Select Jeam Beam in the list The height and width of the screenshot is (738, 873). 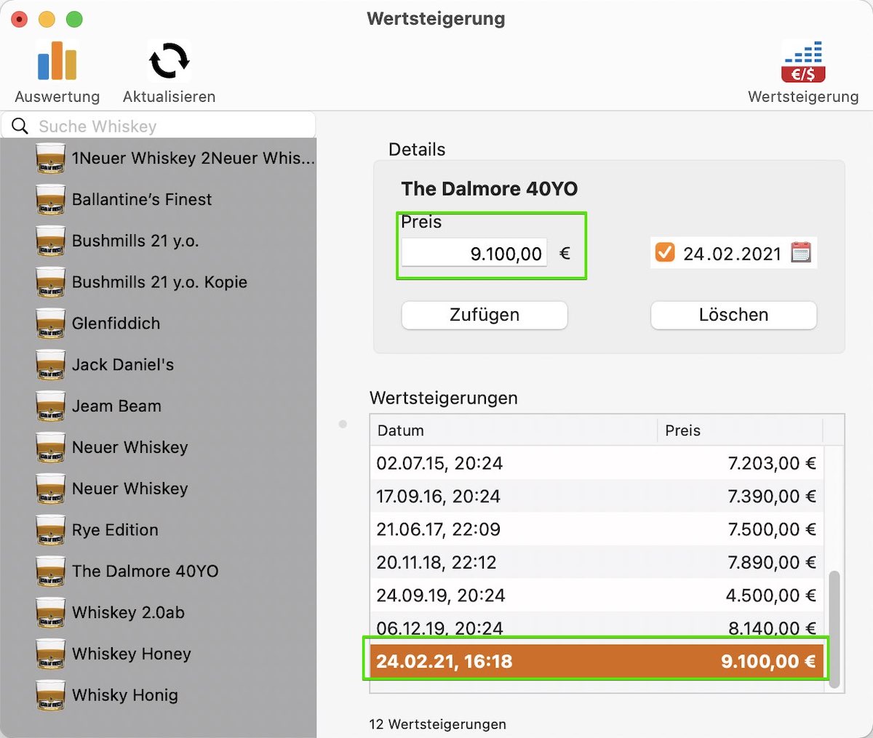pyautogui.click(x=159, y=406)
